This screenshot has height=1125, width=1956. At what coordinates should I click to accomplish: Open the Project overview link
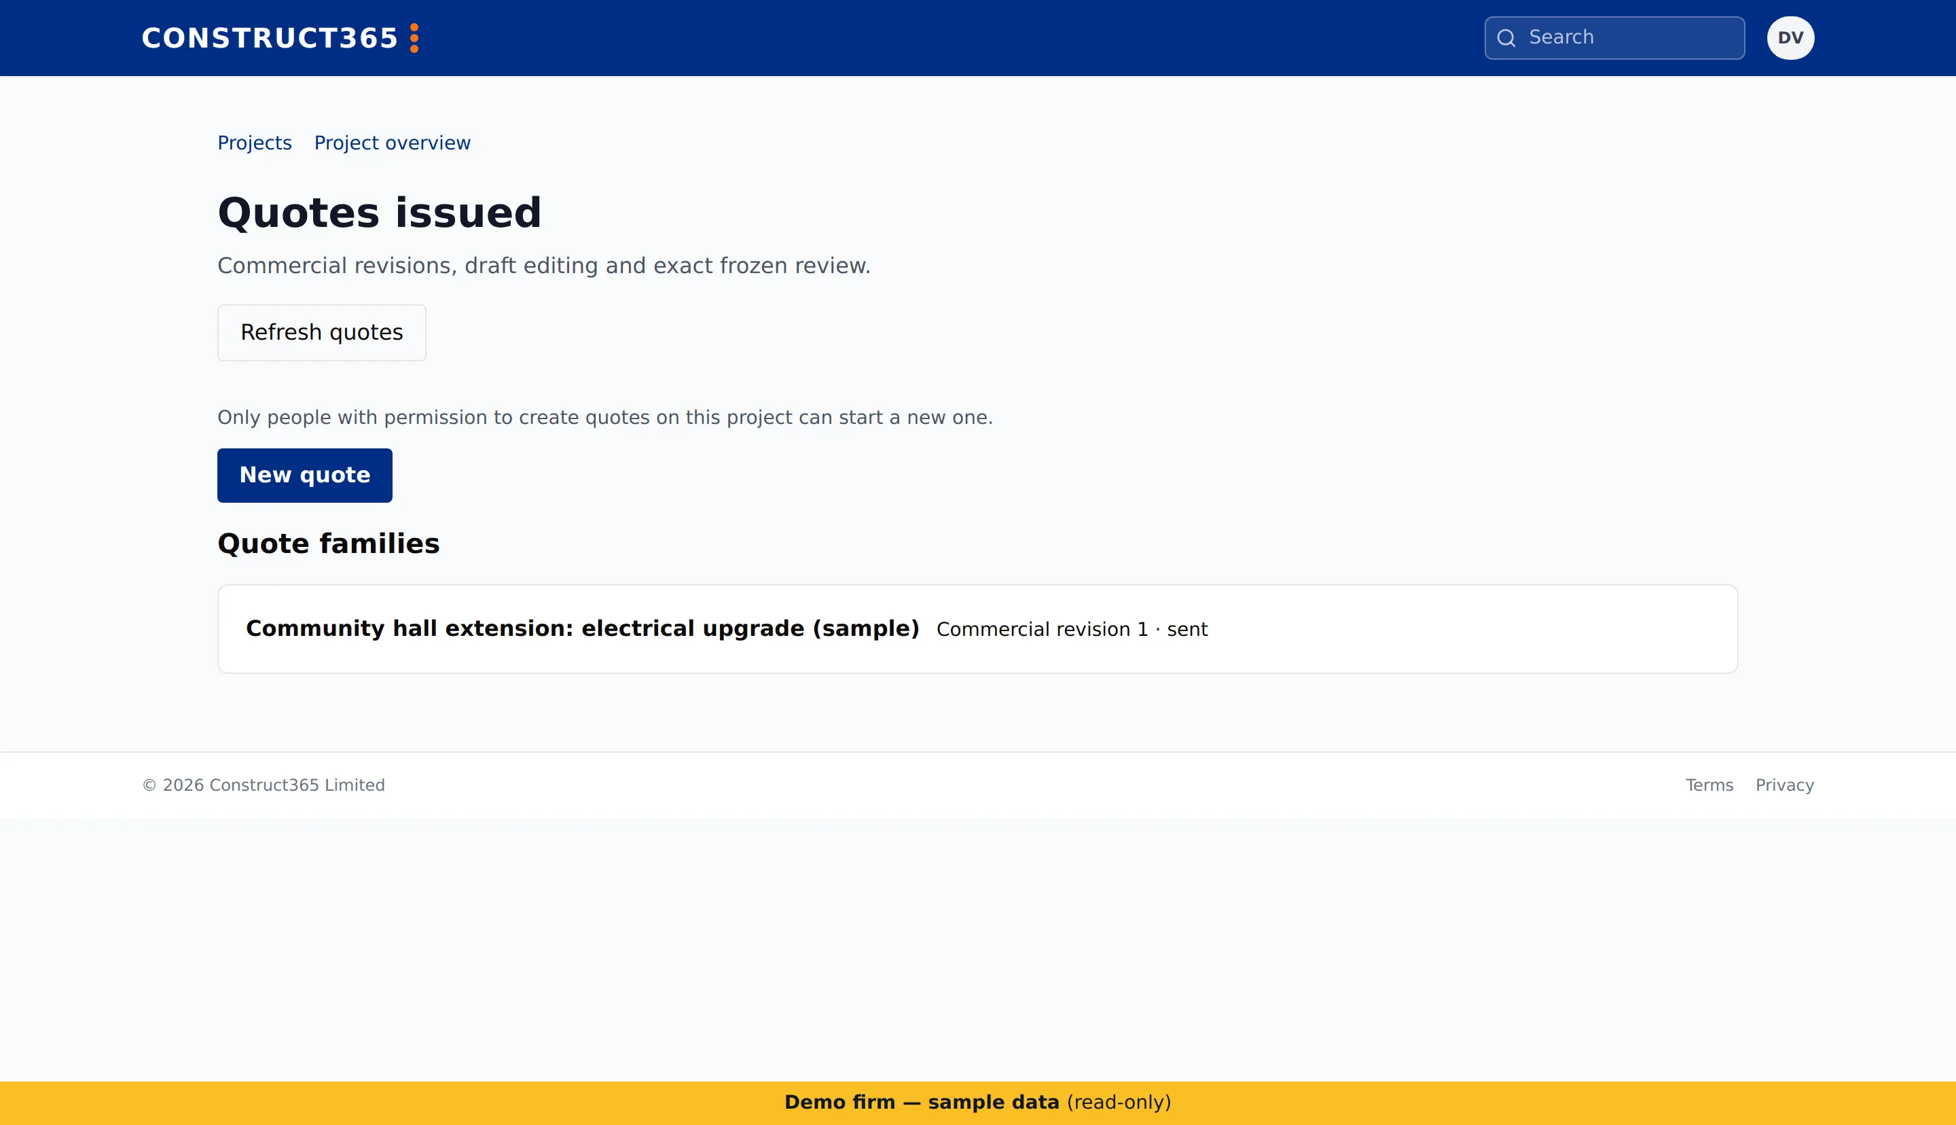pos(393,143)
